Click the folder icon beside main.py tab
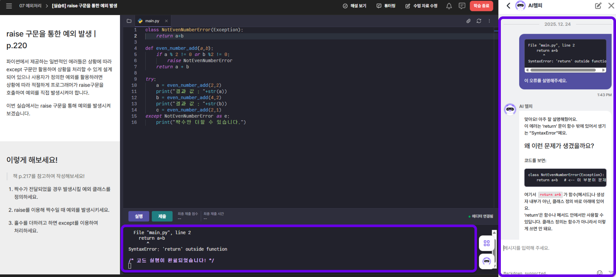Image resolution: width=616 pixels, height=277 pixels. (129, 21)
